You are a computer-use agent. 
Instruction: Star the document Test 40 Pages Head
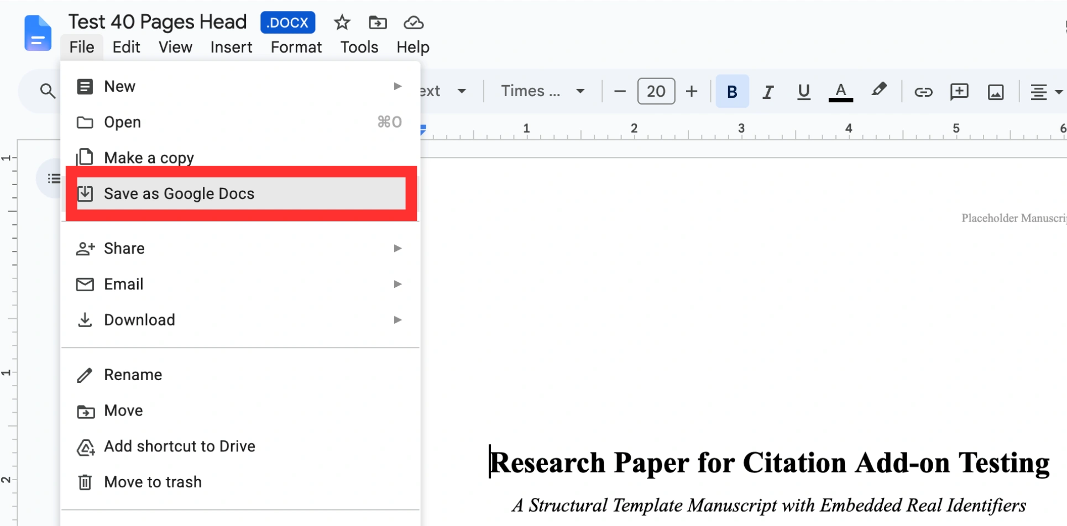click(342, 23)
